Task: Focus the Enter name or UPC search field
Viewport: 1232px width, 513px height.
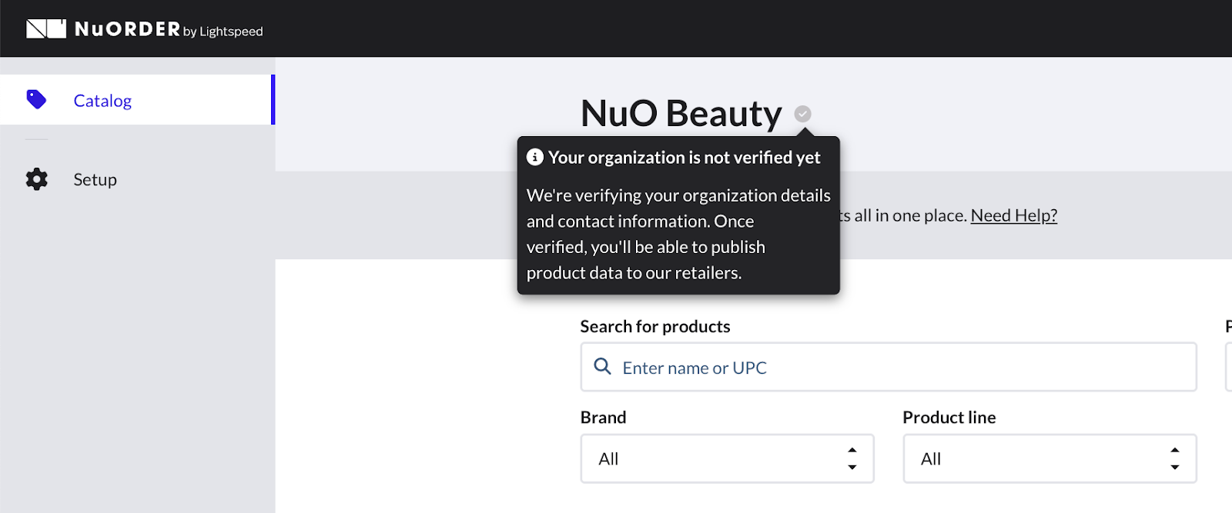Action: (889, 367)
